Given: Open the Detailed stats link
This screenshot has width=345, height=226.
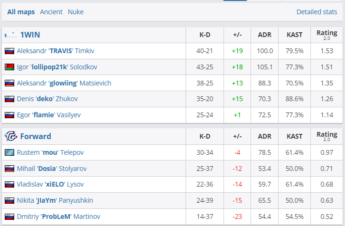Looking at the screenshot, I should coord(317,12).
